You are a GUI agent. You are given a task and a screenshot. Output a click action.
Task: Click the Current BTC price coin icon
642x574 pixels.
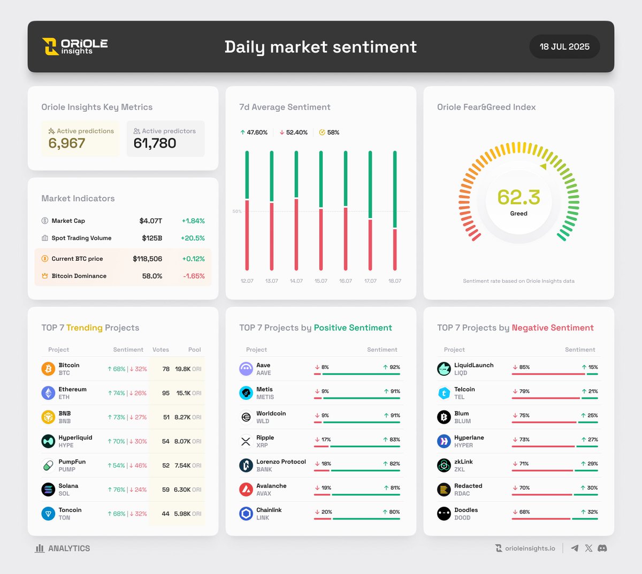click(45, 259)
